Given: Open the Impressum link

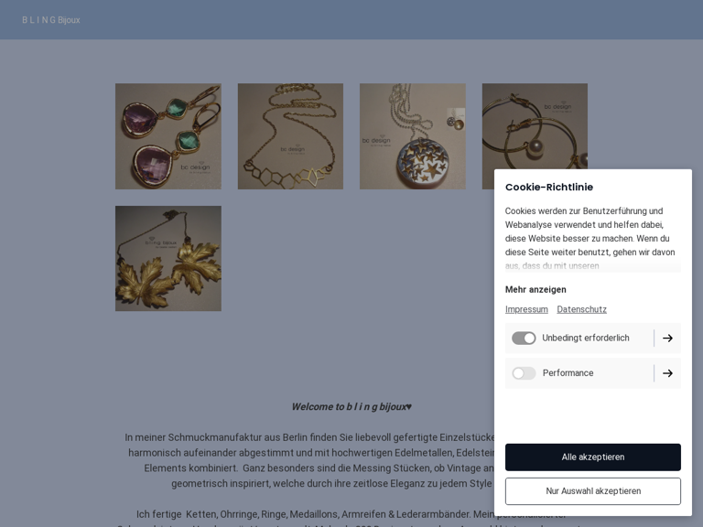Looking at the screenshot, I should (x=526, y=309).
